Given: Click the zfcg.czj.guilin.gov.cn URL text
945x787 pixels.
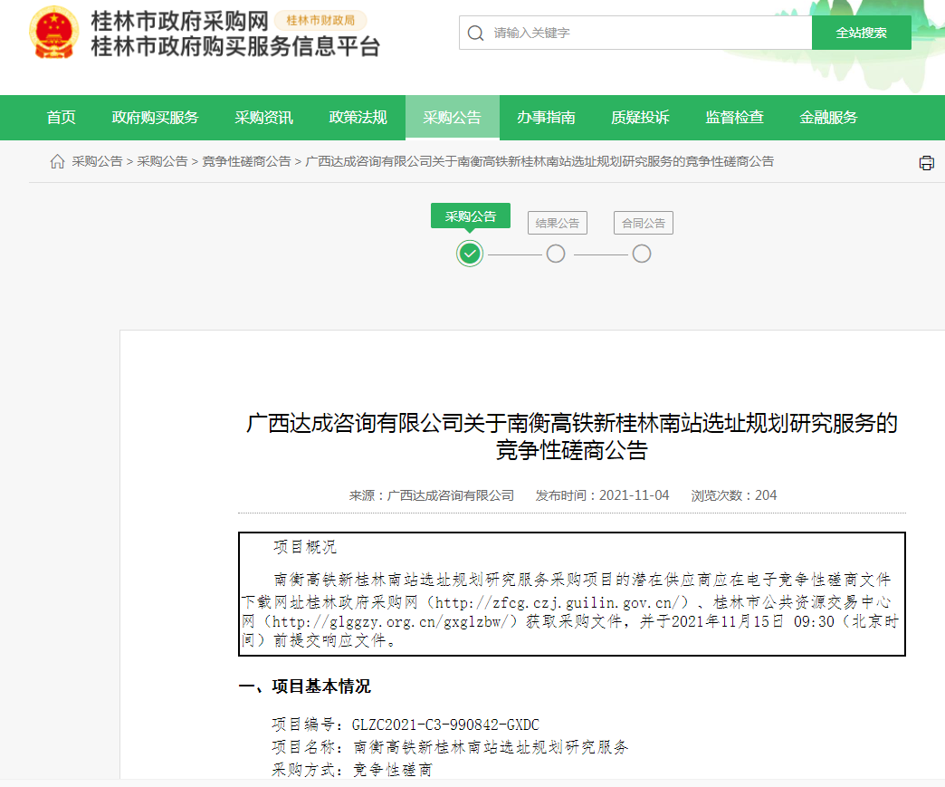Looking at the screenshot, I should tap(558, 602).
